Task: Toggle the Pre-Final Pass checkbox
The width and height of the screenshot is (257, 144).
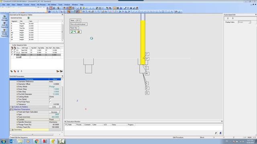Action: 50,102
